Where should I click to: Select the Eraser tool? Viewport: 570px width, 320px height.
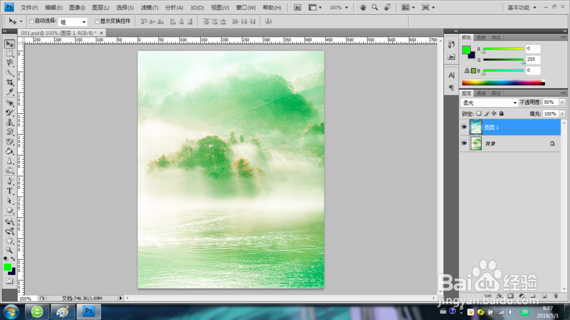(10, 142)
